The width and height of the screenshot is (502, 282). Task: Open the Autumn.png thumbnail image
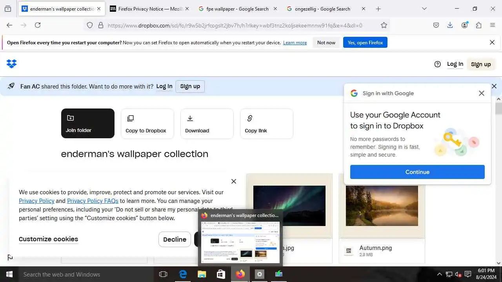[382, 206]
